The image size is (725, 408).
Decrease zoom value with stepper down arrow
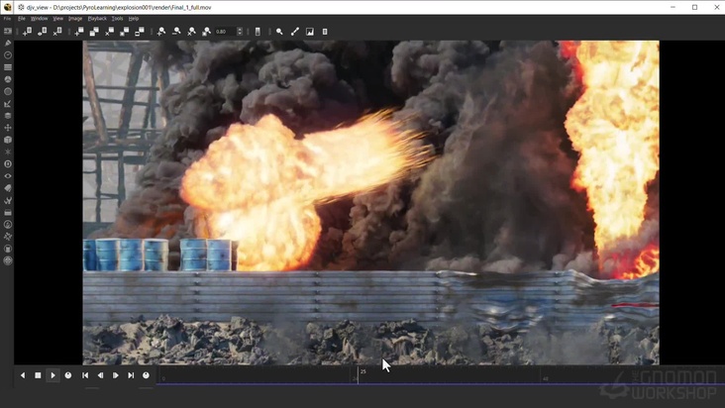point(240,34)
